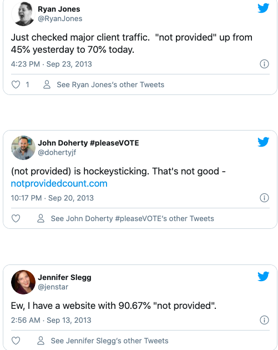The height and width of the screenshot is (350, 278).
Task: Open Jennifer Slegg's profile picture
Action: pos(23,282)
